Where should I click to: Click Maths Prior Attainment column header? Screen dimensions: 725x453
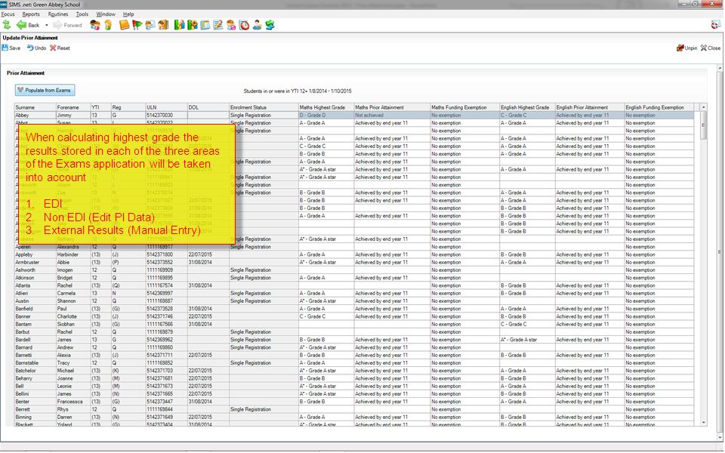pos(392,107)
